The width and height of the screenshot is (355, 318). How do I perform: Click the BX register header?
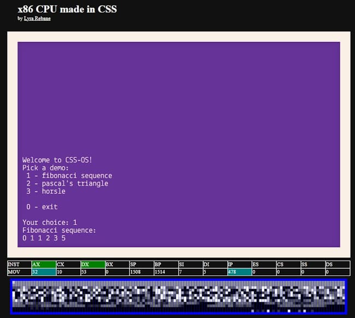tap(117, 264)
